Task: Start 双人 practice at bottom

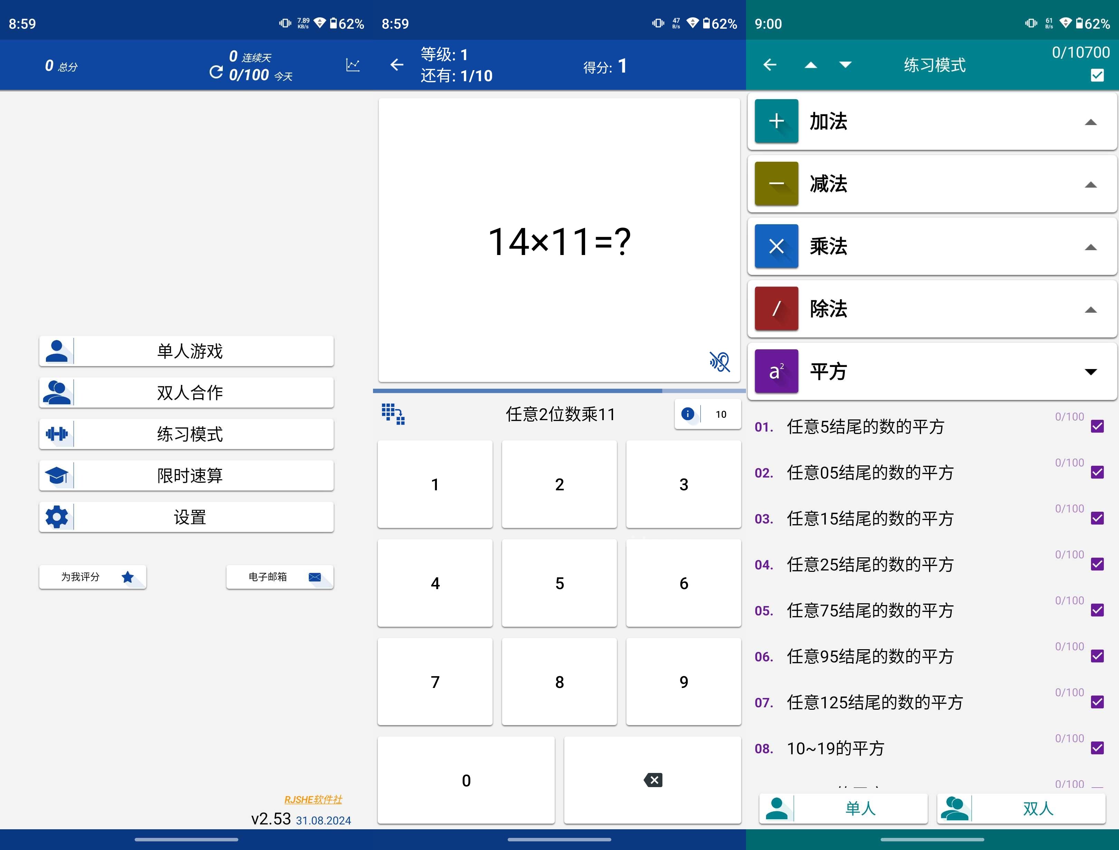Action: [x=1021, y=808]
